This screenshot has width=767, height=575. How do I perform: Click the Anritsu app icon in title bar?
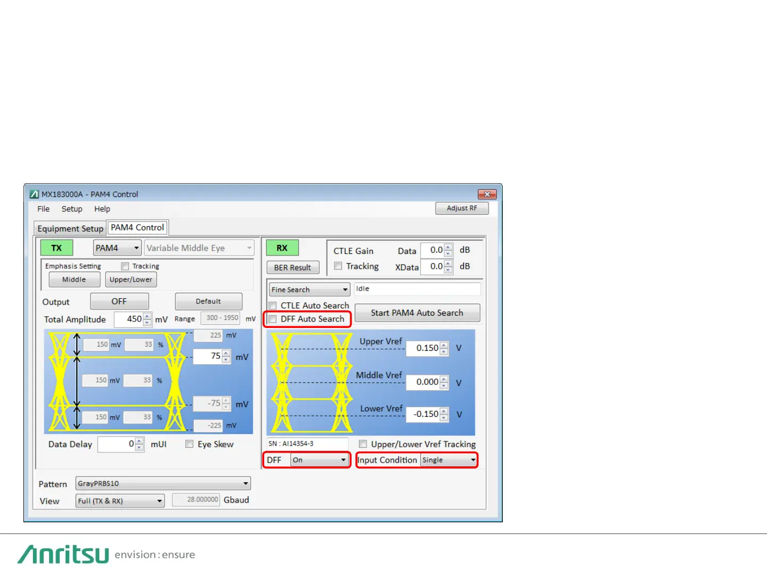tap(35, 194)
